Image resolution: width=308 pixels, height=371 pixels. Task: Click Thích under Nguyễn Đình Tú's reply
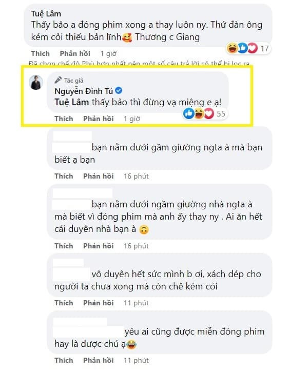coord(64,119)
